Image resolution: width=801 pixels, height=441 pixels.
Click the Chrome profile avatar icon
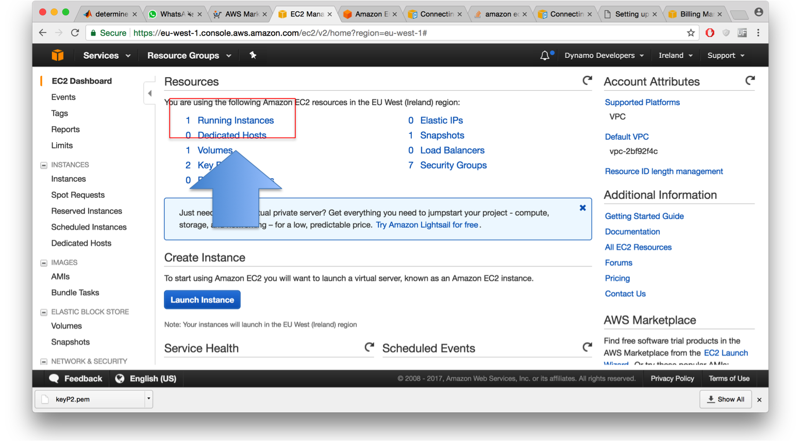758,12
